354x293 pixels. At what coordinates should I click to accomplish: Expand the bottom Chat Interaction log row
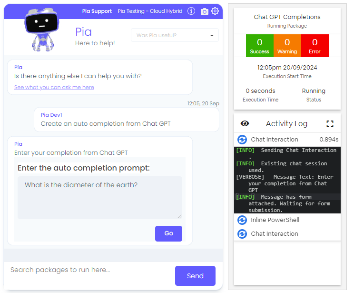[x=287, y=234]
